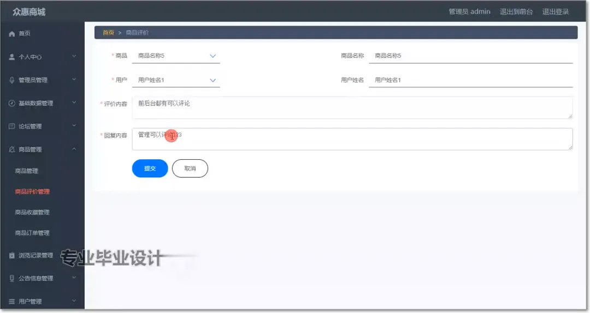Expand the 公告信息管理 menu chevron
This screenshot has height=313, width=590.
(74, 278)
